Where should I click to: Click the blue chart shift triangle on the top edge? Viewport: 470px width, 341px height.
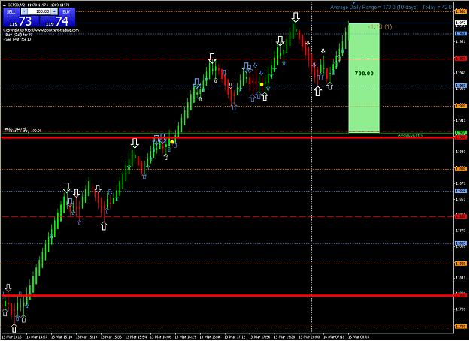[x=353, y=3]
